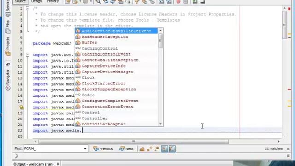Click the completion list scrollbar thumb
Image resolution: width=295 pixels, height=166 pixels.
pyautogui.click(x=160, y=41)
